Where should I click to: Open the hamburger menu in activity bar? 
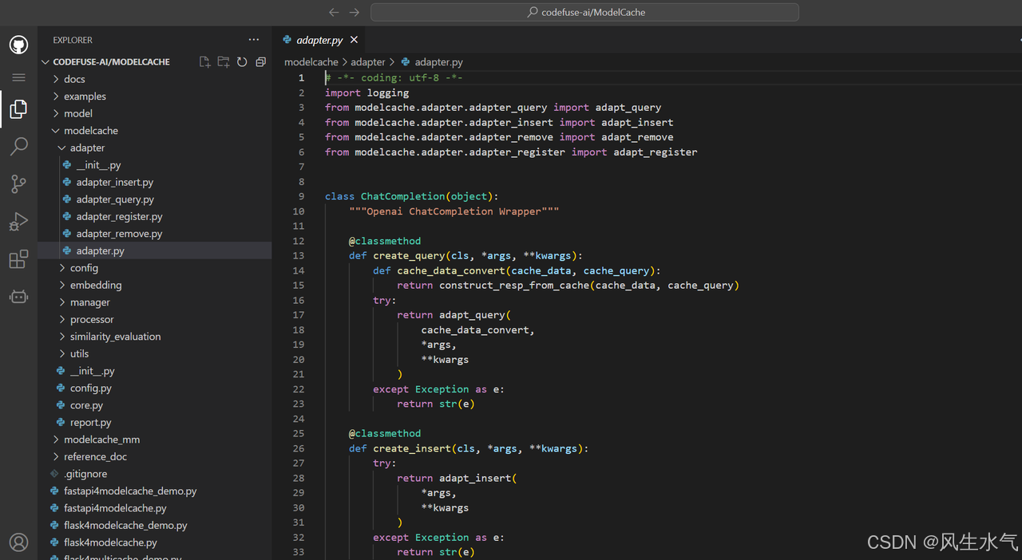click(x=18, y=77)
